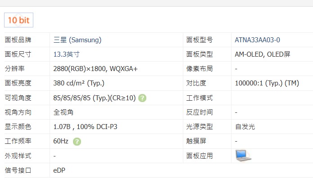Click the 面板型号 row label
Viewport: 313px width, 183px height.
(x=200, y=40)
